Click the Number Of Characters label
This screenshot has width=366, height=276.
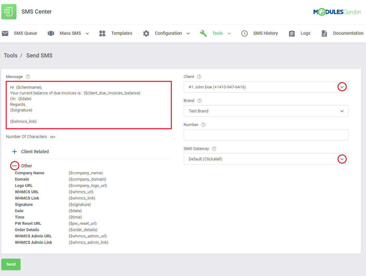[x=26, y=137]
